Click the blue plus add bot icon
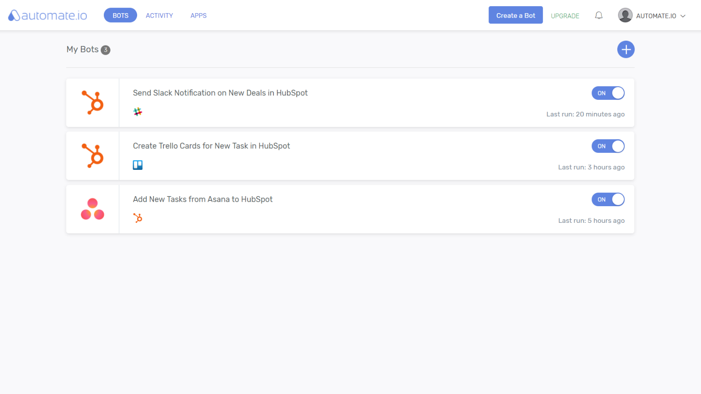The width and height of the screenshot is (701, 394). tap(626, 49)
